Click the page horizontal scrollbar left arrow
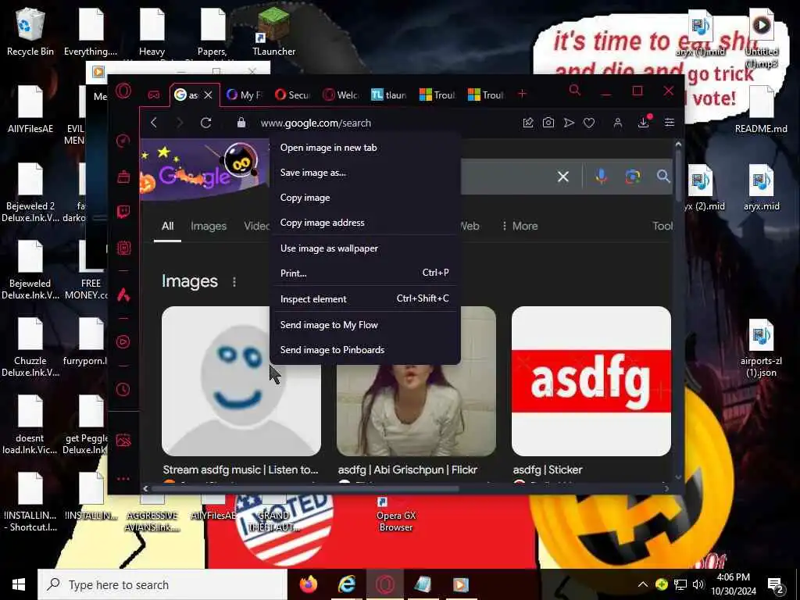Image resolution: width=800 pixels, height=600 pixels. (x=146, y=488)
